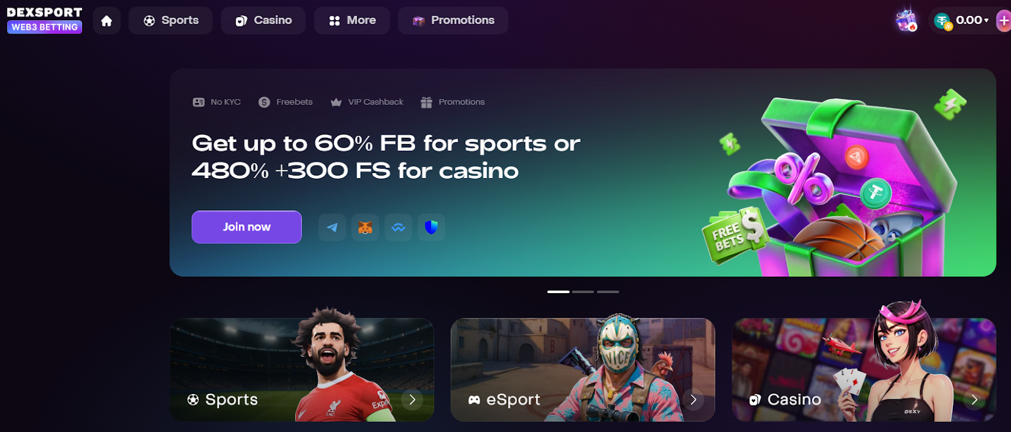
Task: Switch to the second banner slide indicator
Action: pos(583,292)
